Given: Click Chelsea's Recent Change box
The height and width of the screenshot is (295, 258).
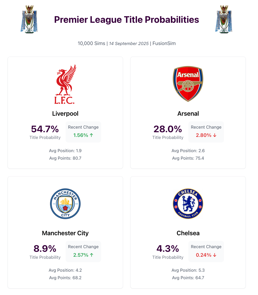Looking at the screenshot, I should [206, 251].
